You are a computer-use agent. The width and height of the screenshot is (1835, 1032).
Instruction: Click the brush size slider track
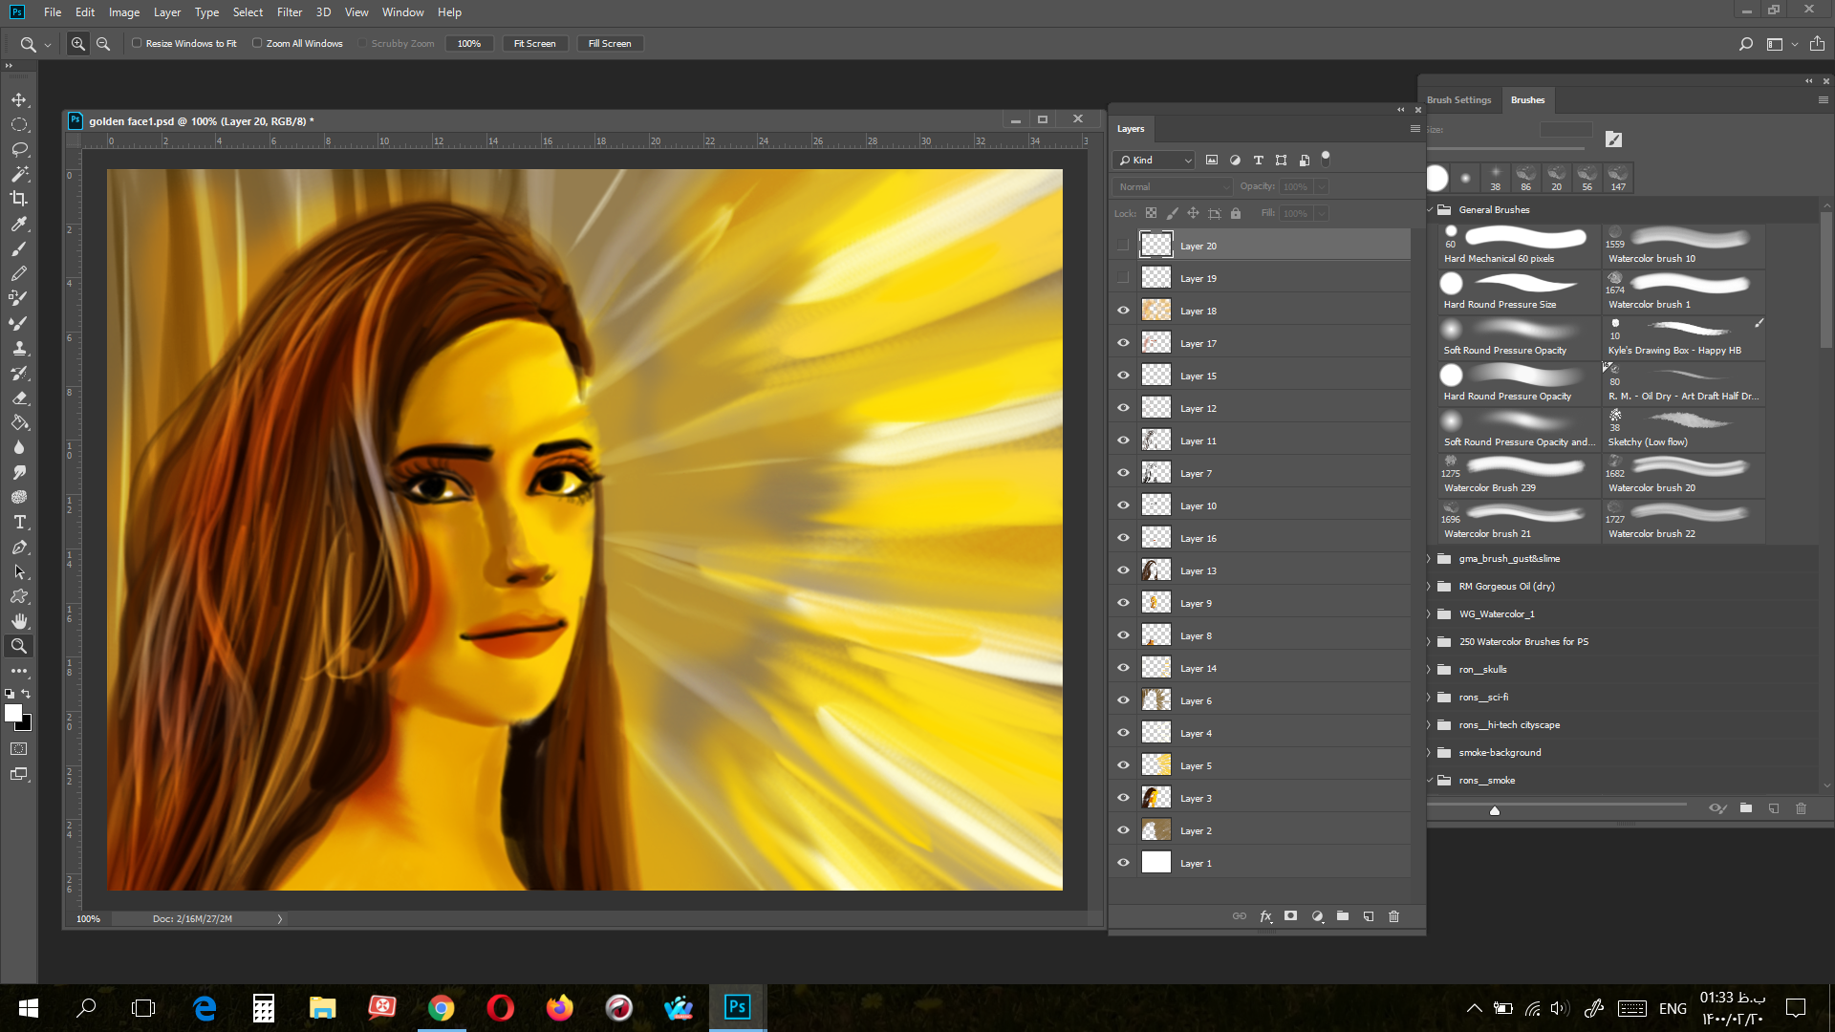(1506, 148)
